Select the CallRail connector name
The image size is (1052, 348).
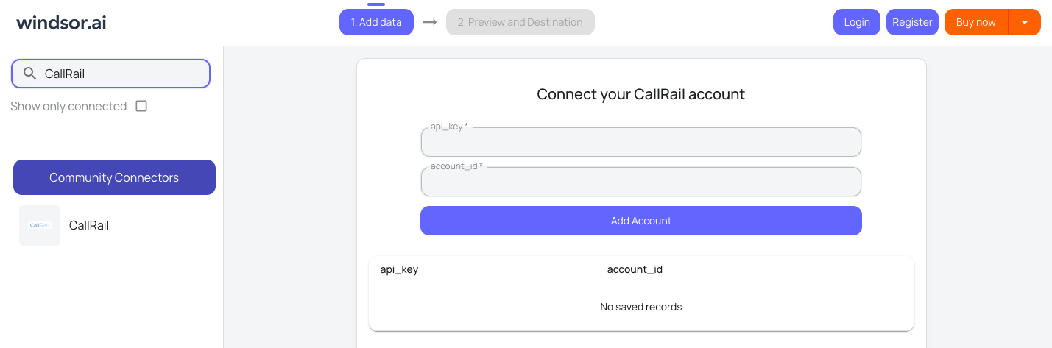click(x=89, y=225)
